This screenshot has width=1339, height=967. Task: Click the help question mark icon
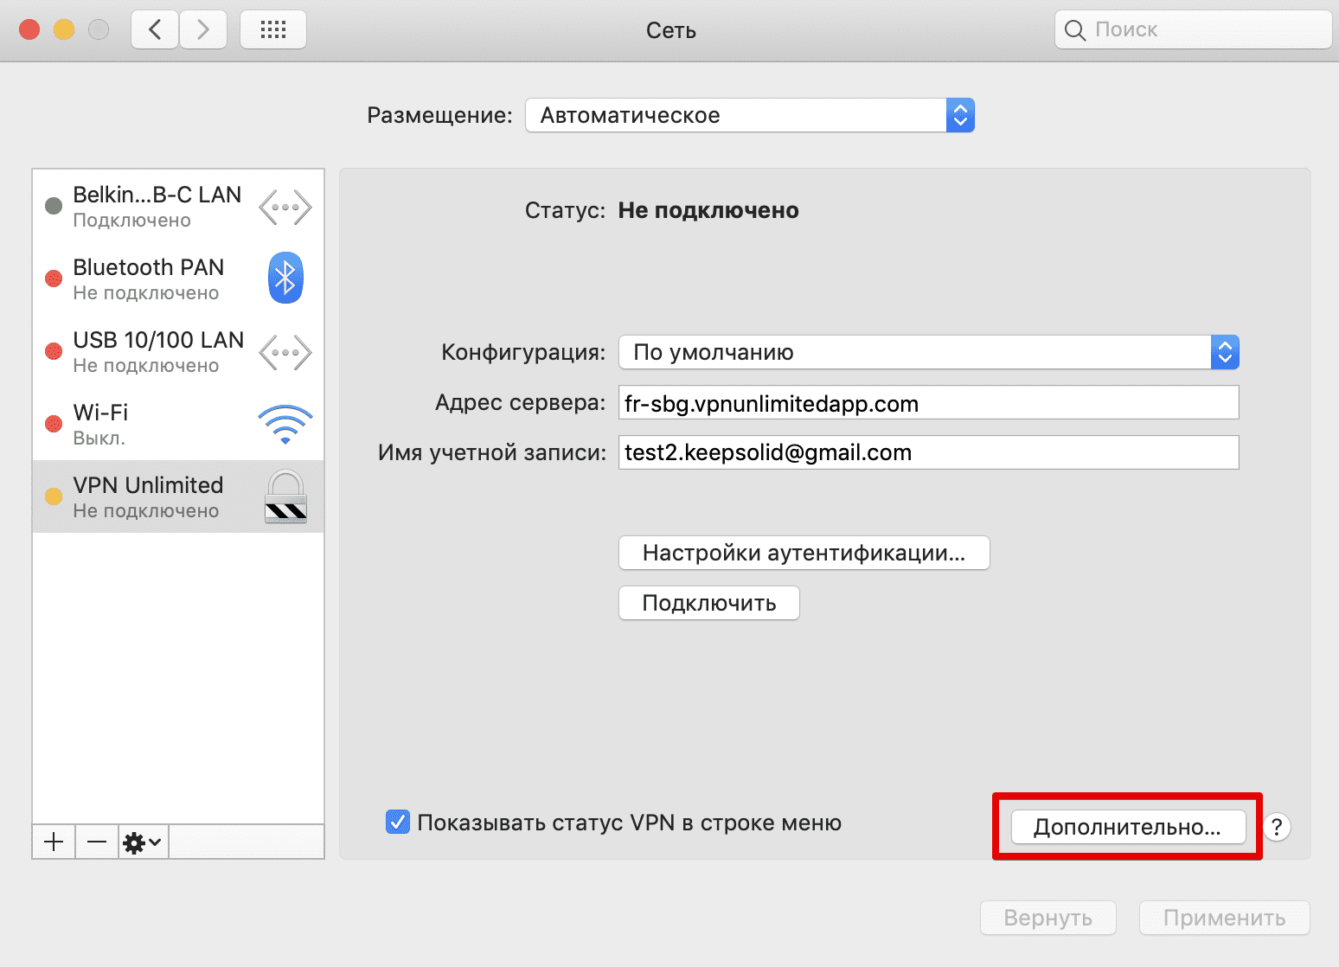tap(1276, 827)
